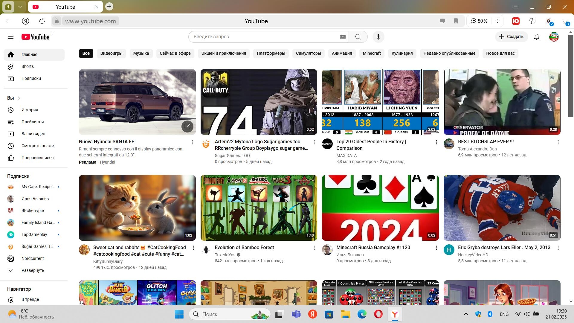Image resolution: width=574 pixels, height=323 pixels.
Task: Open the RRcherrypie subscription channel
Action: coord(33,211)
